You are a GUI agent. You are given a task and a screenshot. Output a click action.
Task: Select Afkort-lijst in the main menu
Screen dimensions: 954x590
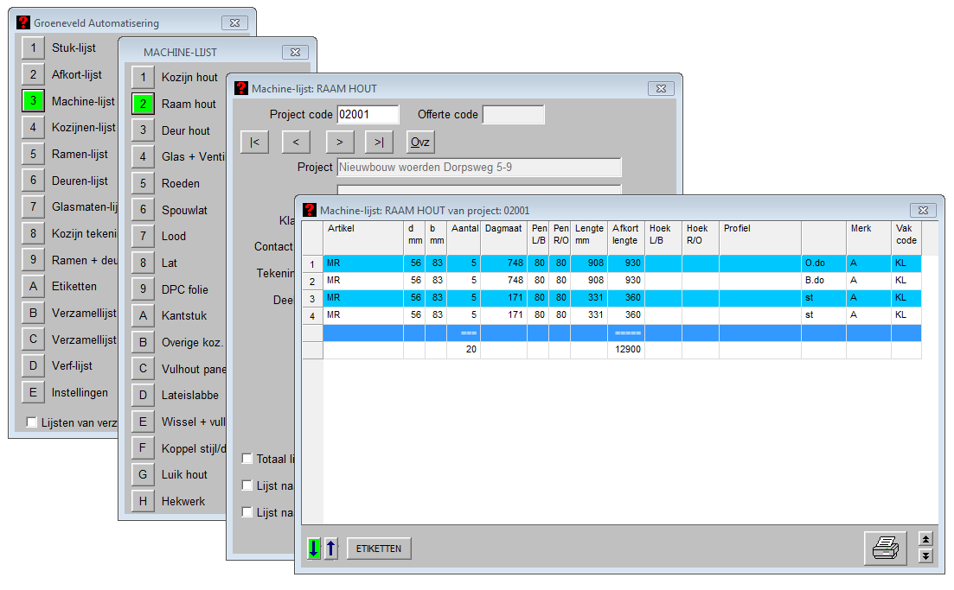click(x=33, y=75)
